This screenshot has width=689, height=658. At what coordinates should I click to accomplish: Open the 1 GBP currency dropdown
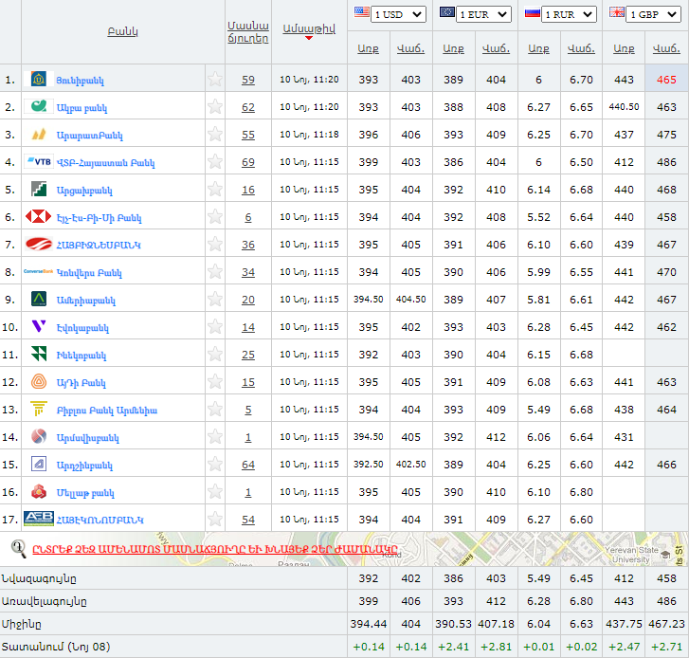(654, 14)
